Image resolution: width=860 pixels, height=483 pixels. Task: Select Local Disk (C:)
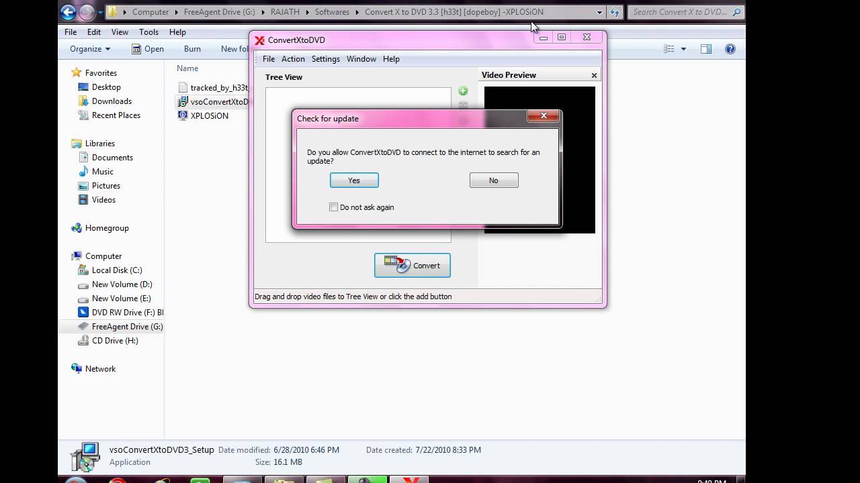coord(117,270)
